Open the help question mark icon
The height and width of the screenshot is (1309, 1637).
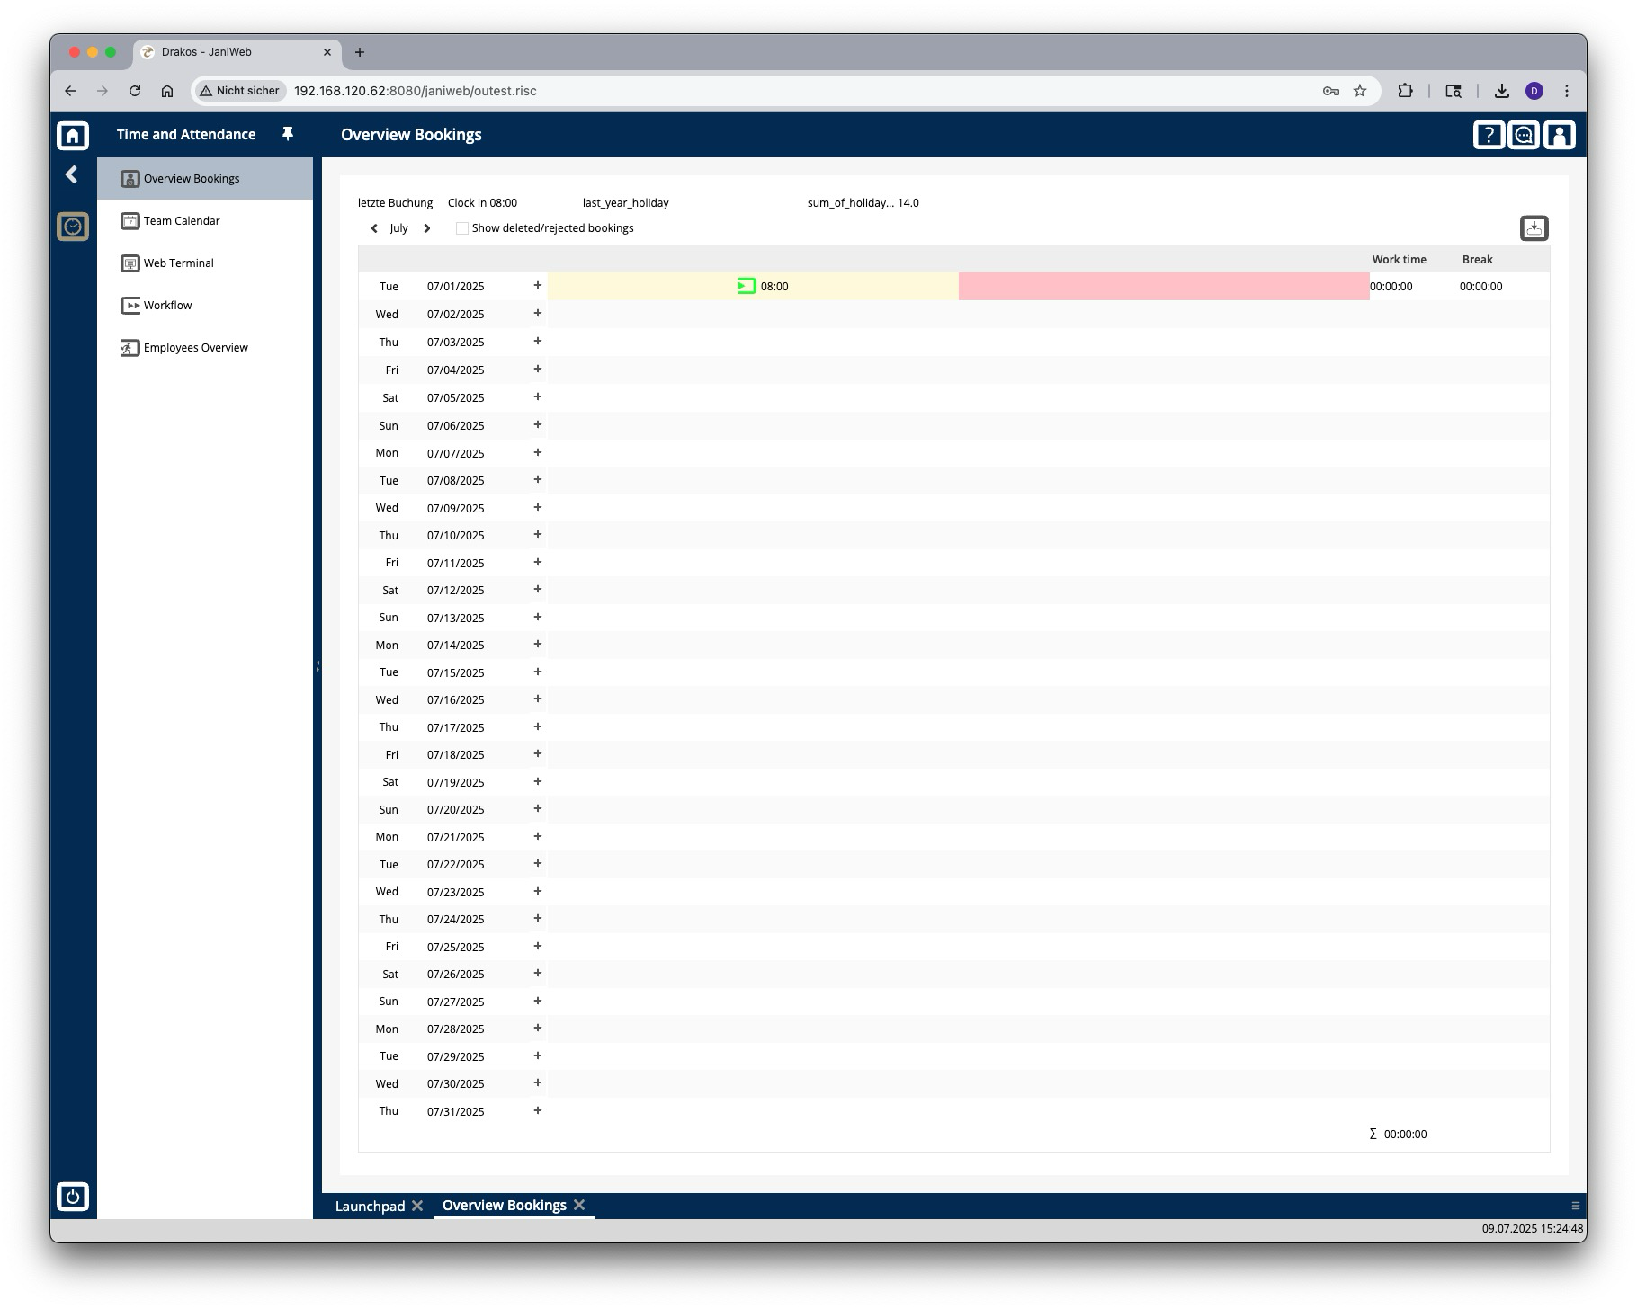point(1489,135)
